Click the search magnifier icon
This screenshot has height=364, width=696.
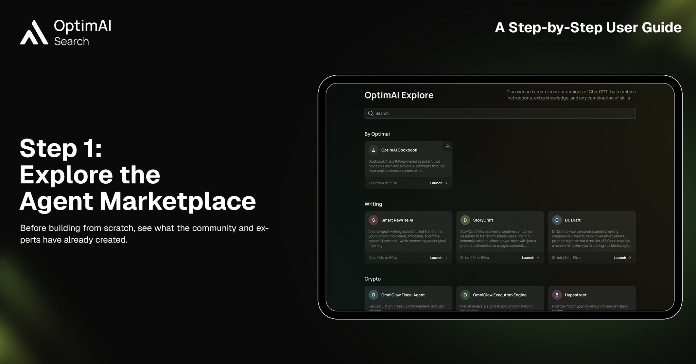click(x=370, y=113)
